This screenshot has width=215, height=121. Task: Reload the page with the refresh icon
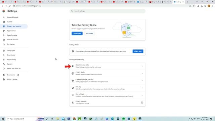pos(10,6)
